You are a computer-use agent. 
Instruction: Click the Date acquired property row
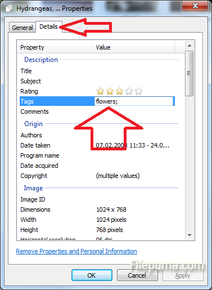pyautogui.click(x=97, y=166)
